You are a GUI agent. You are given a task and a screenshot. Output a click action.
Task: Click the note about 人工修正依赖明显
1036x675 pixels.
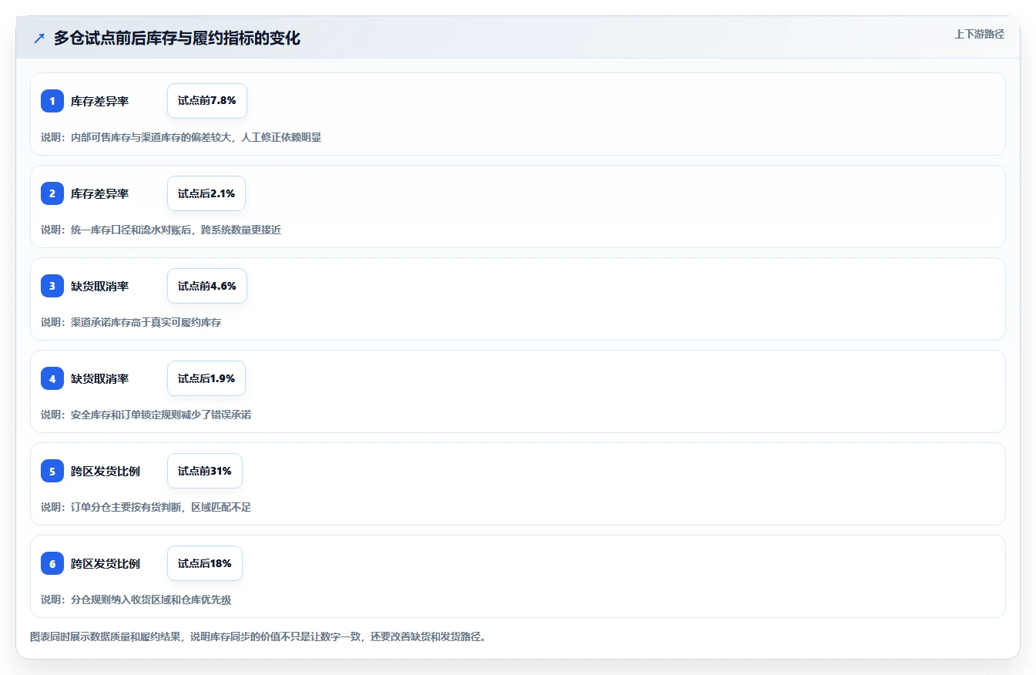[x=181, y=137]
